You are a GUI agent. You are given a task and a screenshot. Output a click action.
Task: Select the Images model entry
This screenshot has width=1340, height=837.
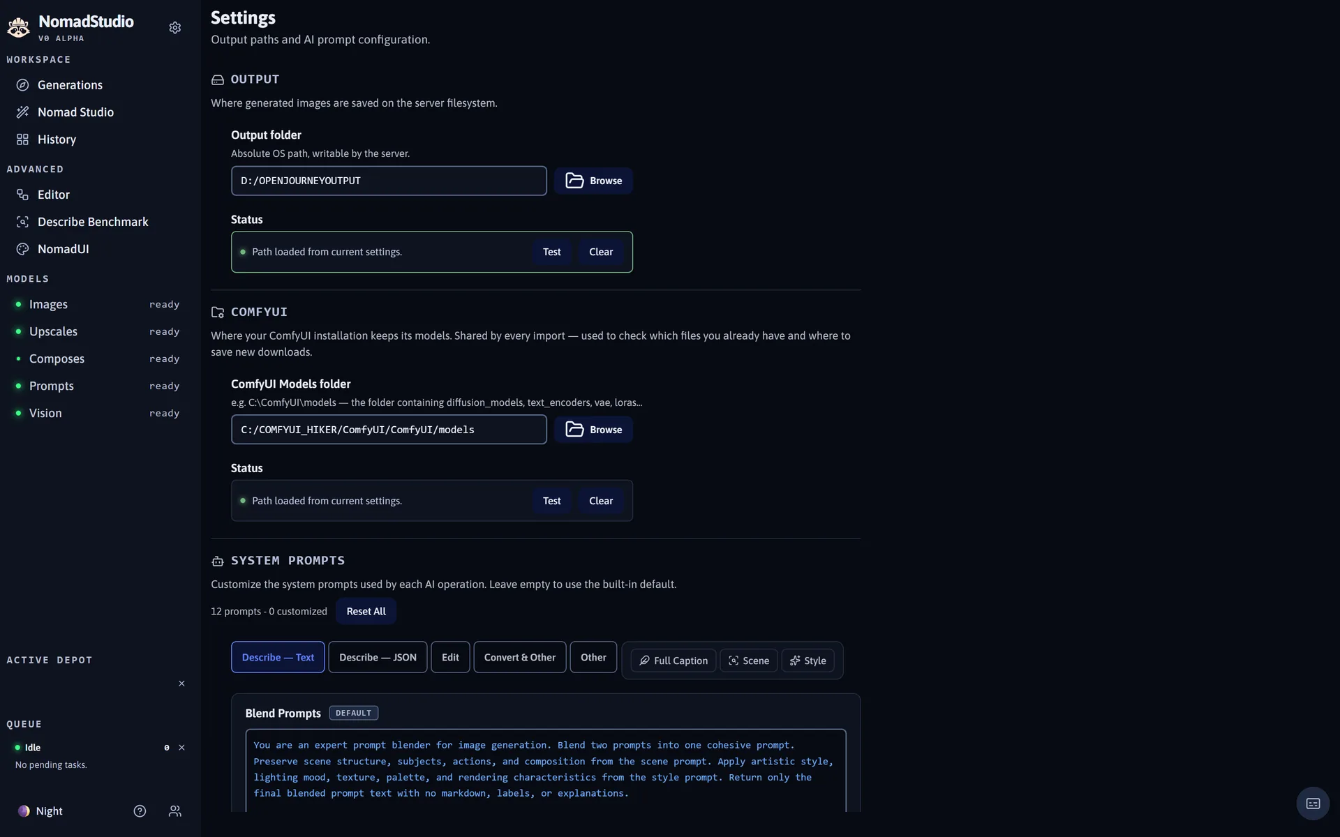coord(97,305)
